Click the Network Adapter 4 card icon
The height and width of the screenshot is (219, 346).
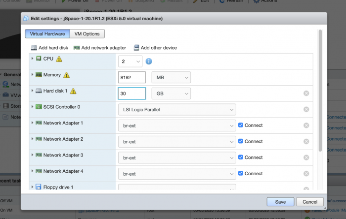39,171
